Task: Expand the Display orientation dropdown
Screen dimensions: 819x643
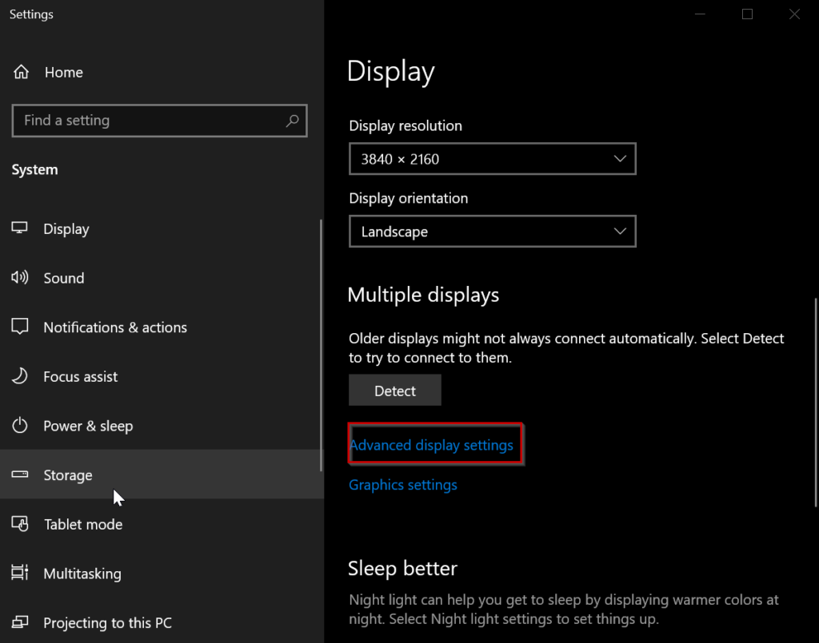Action: pos(492,232)
